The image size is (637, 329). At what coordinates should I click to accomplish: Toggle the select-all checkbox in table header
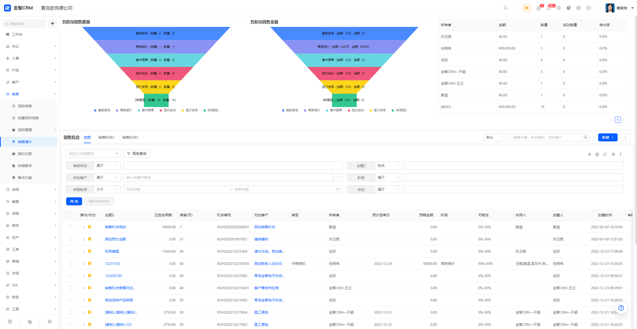[70, 215]
